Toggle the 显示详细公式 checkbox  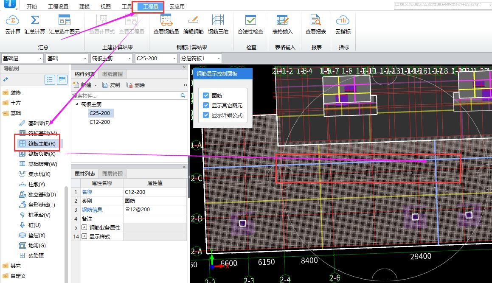click(x=206, y=115)
